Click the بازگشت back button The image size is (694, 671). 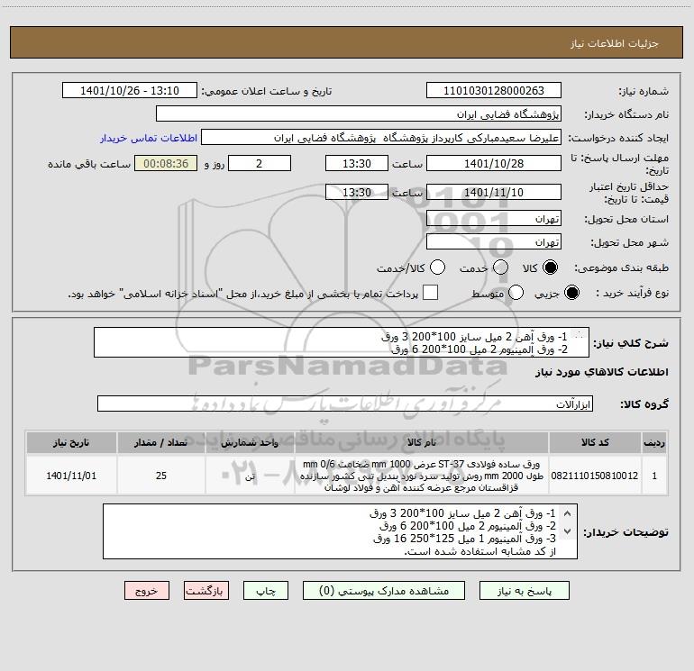[206, 591]
